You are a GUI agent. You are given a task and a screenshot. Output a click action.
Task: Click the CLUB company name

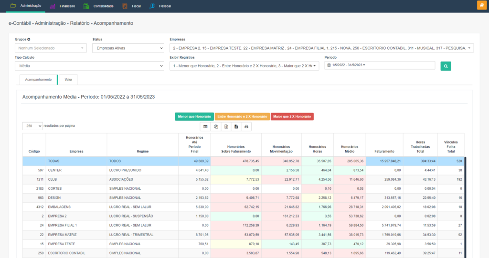tap(53, 179)
